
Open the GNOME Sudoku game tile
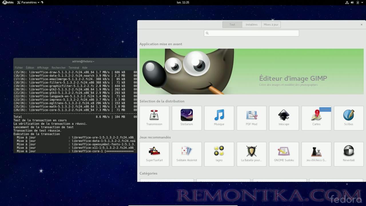coord(284,154)
